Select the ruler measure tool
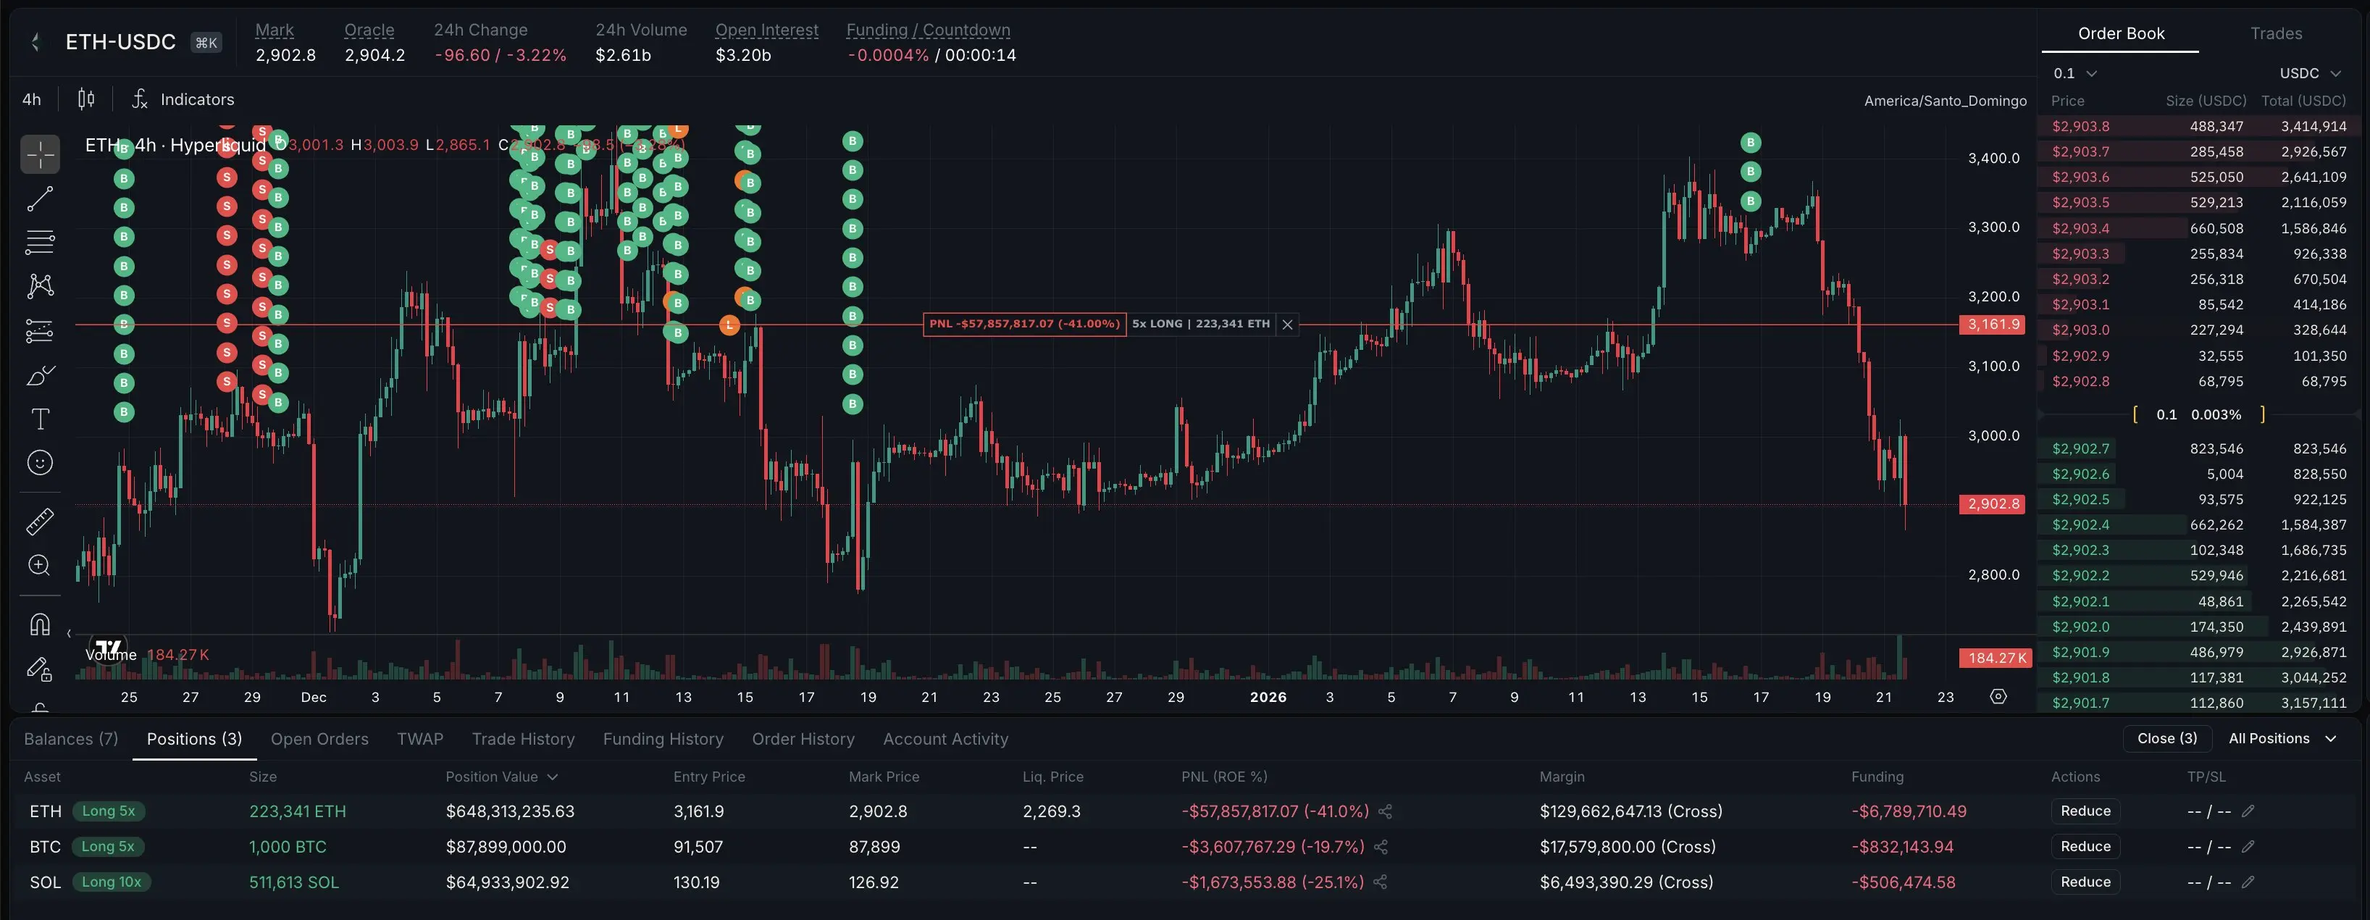The width and height of the screenshot is (2370, 920). tap(40, 522)
